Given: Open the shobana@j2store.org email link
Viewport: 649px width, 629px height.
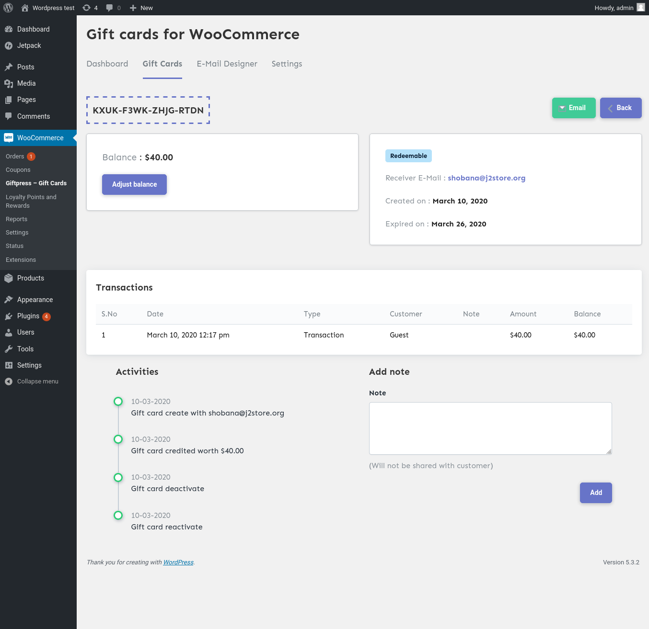Looking at the screenshot, I should 487,178.
